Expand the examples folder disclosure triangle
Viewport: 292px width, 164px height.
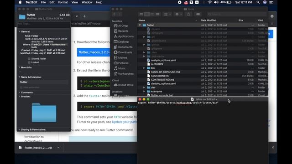(144, 91)
